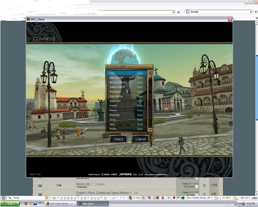Select the Xian server row
258x207 pixels.
(127, 73)
